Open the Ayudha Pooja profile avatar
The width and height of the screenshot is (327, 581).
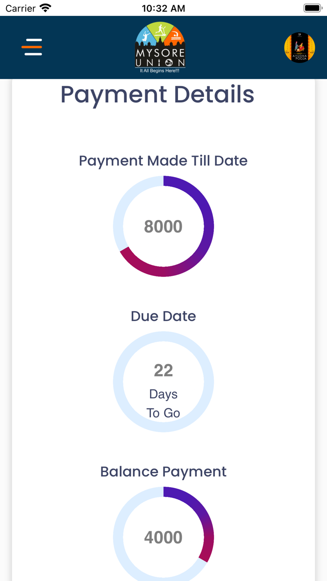299,48
